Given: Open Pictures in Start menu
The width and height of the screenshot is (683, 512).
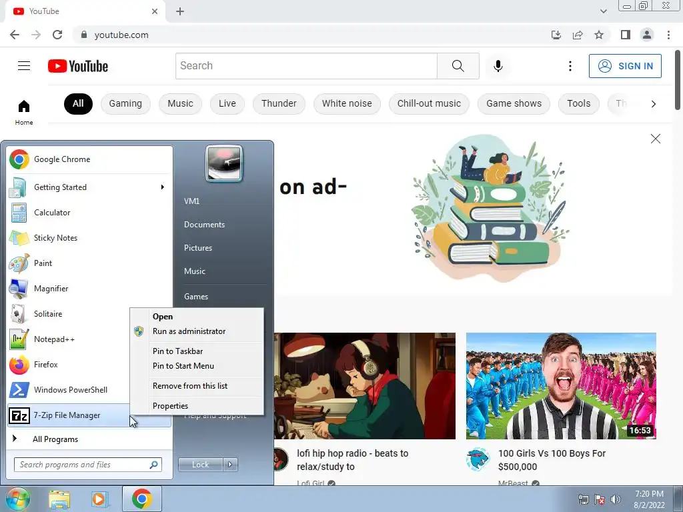Looking at the screenshot, I should coord(198,248).
